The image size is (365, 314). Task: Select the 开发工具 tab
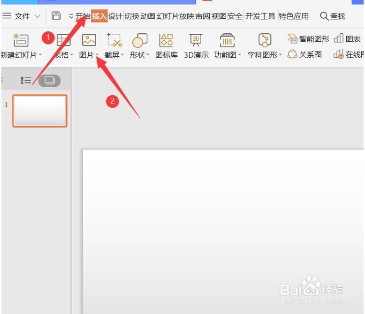[260, 16]
